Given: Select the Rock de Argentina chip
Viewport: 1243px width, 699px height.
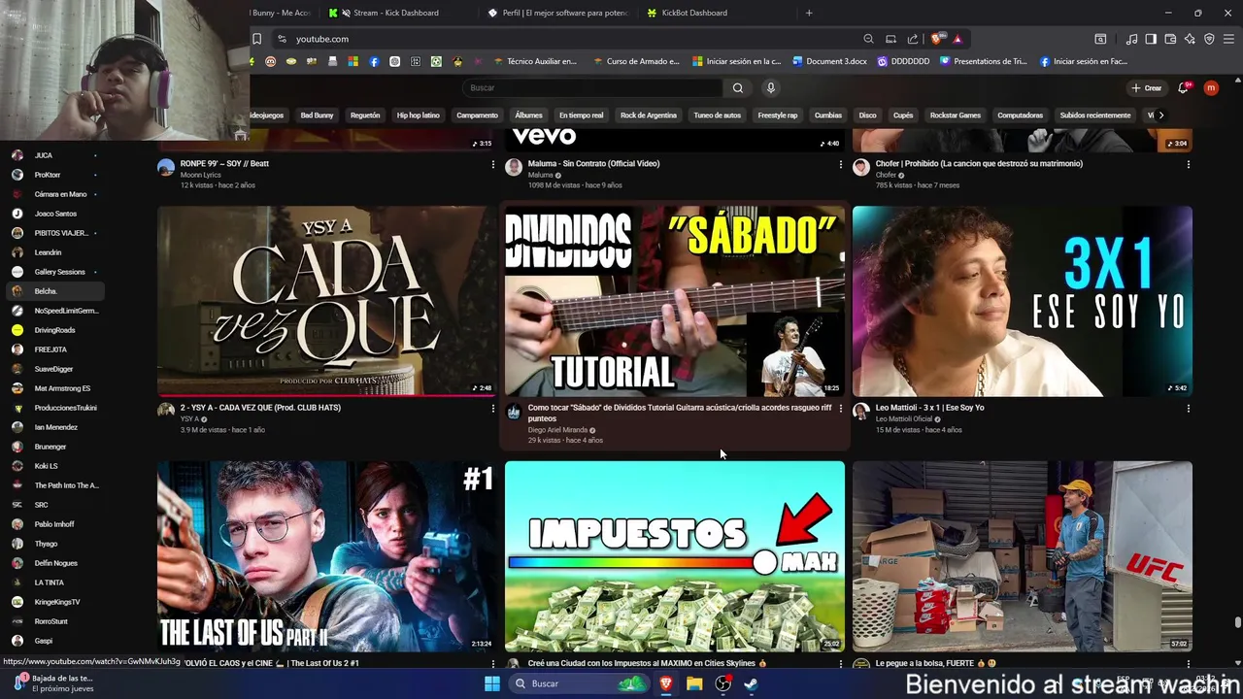Looking at the screenshot, I should (x=649, y=116).
